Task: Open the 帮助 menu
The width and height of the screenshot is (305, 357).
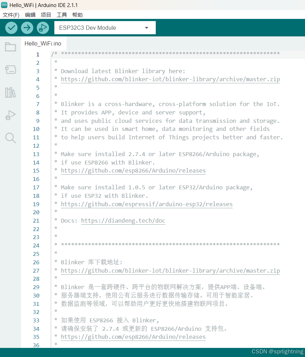Action: (77, 15)
